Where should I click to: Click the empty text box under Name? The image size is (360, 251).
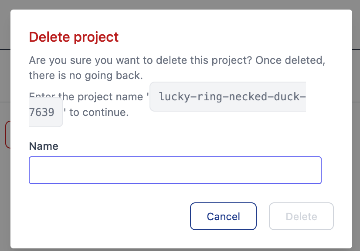tap(175, 170)
